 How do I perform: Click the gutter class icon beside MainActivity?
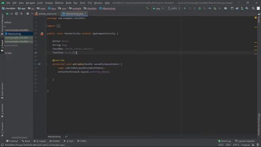pyautogui.click(x=42, y=33)
